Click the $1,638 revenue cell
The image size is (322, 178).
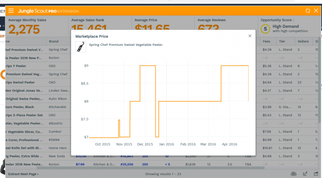190,164
